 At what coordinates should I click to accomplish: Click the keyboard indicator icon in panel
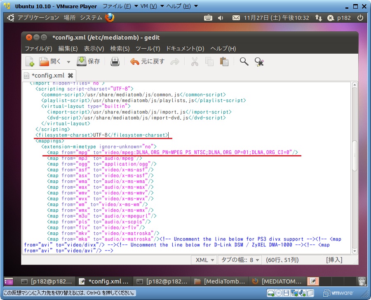click(208, 18)
